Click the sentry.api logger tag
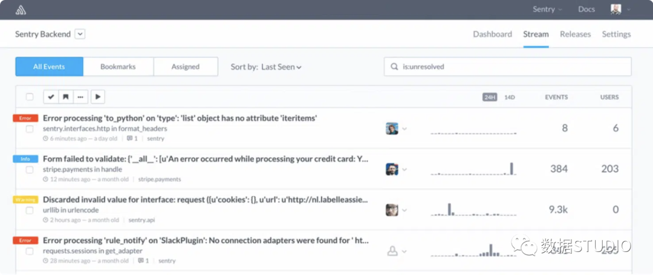 pyautogui.click(x=141, y=220)
